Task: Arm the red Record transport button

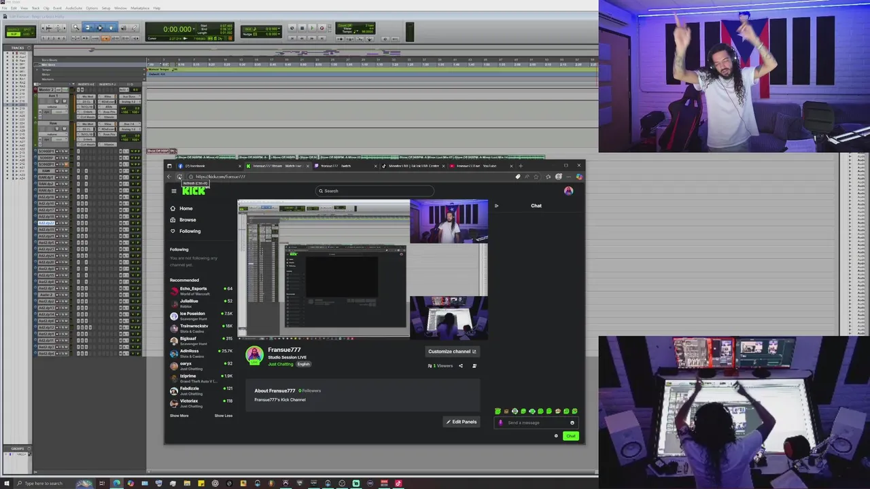Action: pyautogui.click(x=321, y=28)
